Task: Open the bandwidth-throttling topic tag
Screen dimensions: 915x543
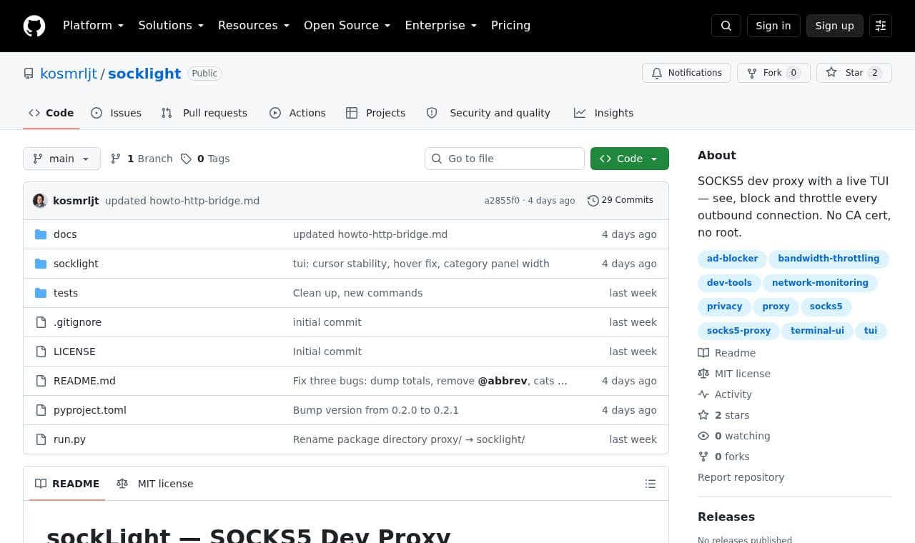Action: (829, 259)
